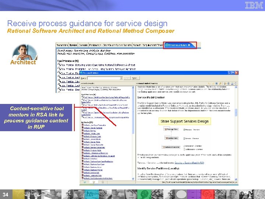Go forward in Process Browser content toolbar
This screenshot has width=265, height=199.
pos(213,83)
